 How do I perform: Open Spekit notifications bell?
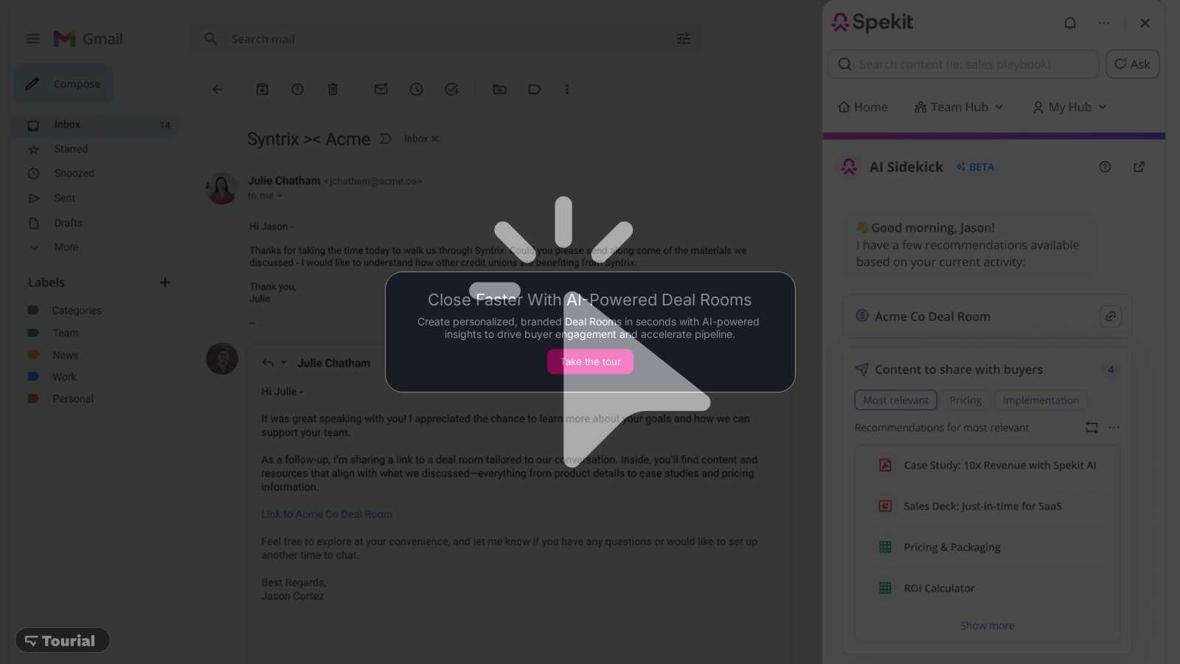[x=1070, y=23]
